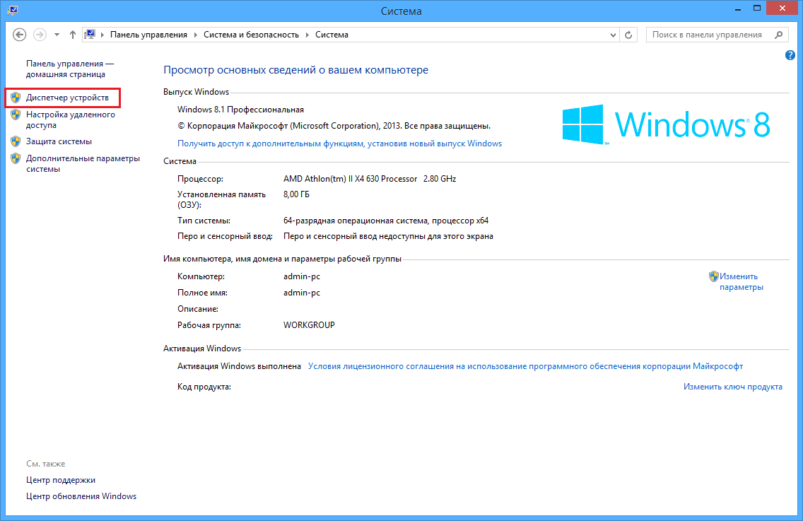
Task: Open license agreement terms link
Action: (x=525, y=366)
